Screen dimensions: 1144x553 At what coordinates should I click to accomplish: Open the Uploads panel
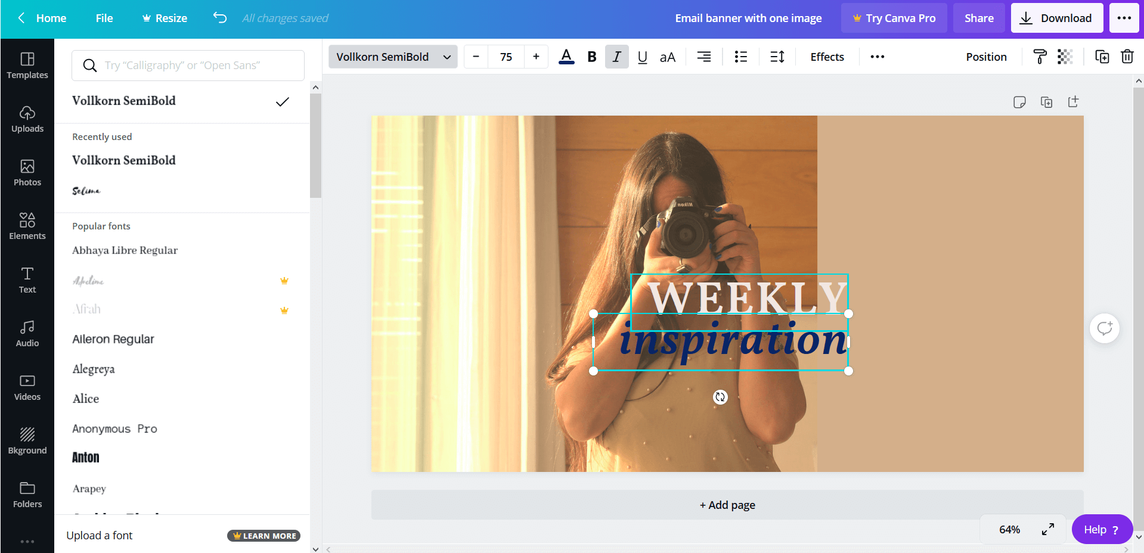pos(27,119)
